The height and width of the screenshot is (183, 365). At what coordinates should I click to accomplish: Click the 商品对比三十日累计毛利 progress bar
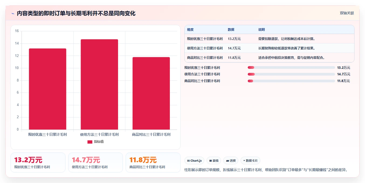[x=291, y=81]
